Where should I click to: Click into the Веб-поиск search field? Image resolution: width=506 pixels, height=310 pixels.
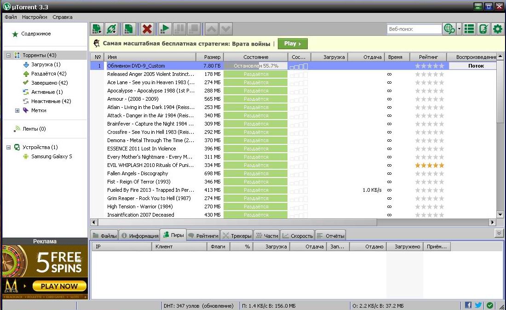coord(414,29)
